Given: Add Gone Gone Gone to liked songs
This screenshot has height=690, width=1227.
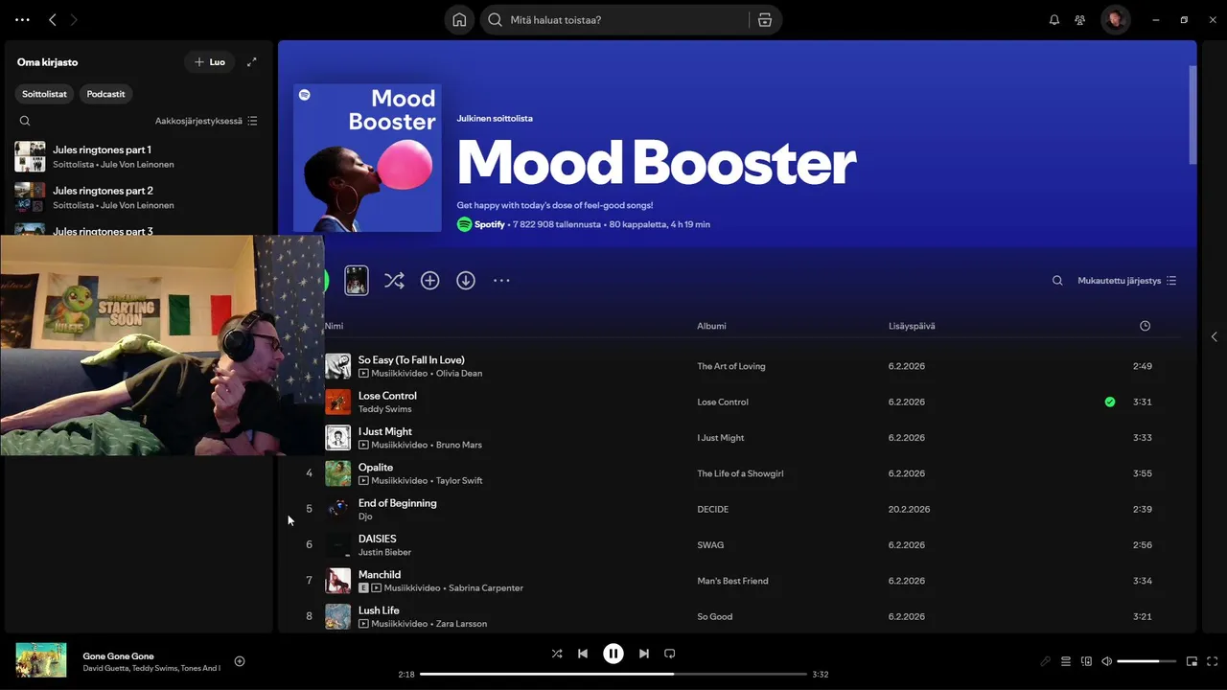Looking at the screenshot, I should click(240, 661).
